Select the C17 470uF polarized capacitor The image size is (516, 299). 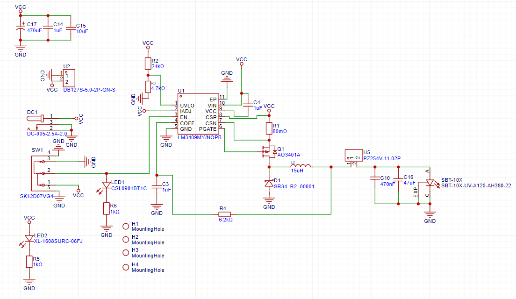point(20,28)
